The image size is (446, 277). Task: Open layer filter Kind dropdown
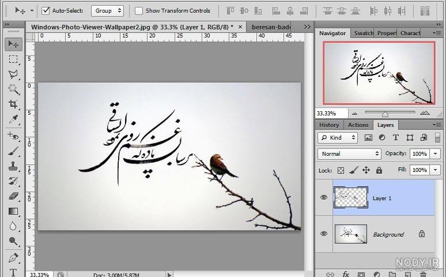(337, 138)
